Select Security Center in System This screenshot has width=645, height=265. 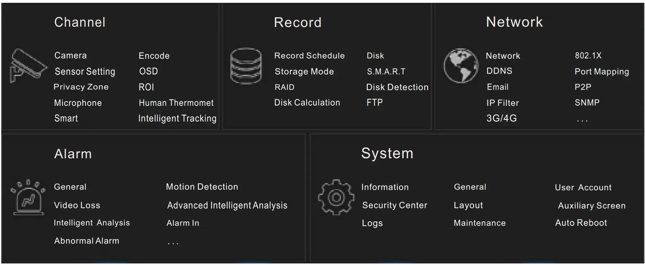tap(394, 205)
